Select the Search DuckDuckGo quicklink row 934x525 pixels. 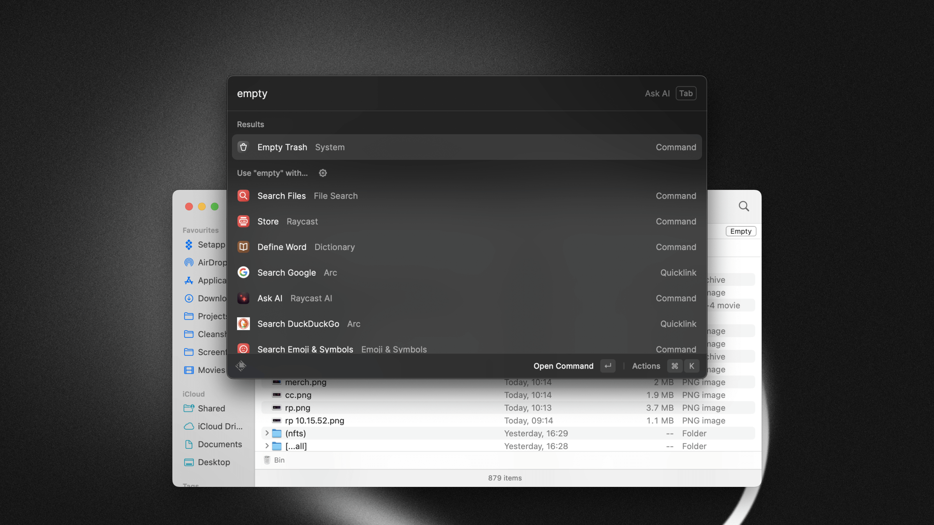coord(467,324)
